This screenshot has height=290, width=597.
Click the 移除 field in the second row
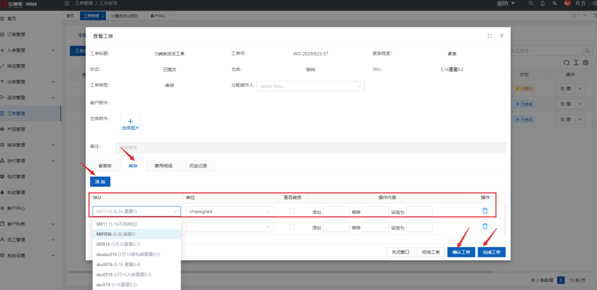376,227
